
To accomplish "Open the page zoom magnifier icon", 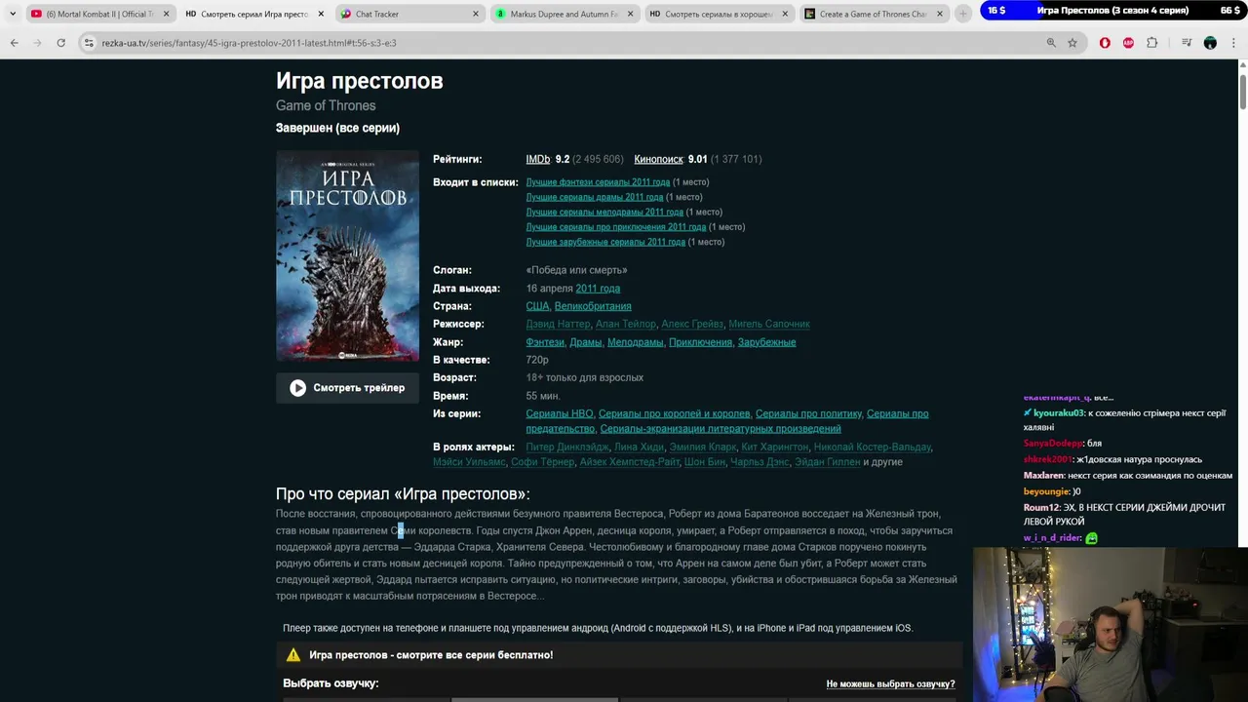I will (x=1051, y=43).
